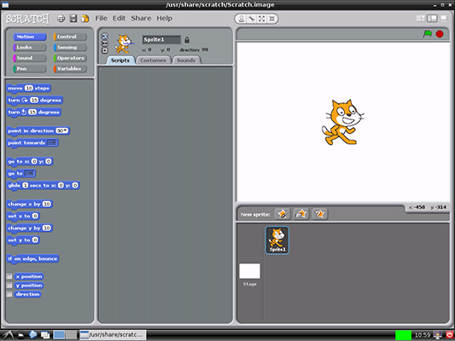Click the turn clockwise 15 degrees block
The height and width of the screenshot is (341, 455).
[34, 101]
